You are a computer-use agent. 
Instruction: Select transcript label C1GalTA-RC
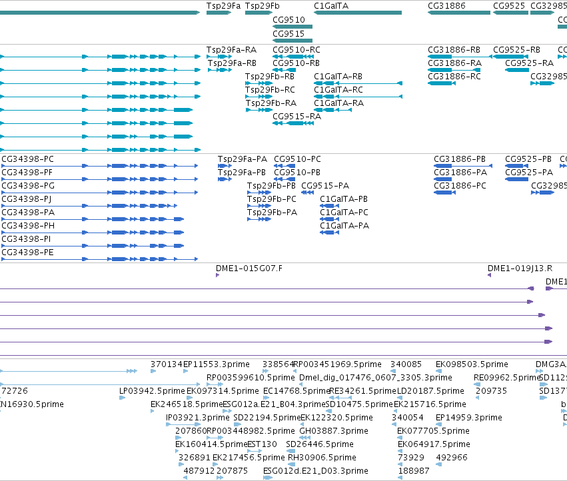tap(338, 90)
